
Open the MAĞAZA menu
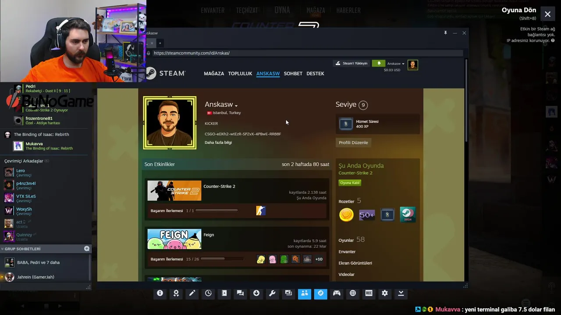click(x=214, y=73)
